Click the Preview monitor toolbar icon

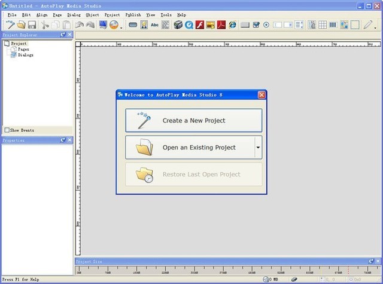pyautogui.click(x=102, y=25)
